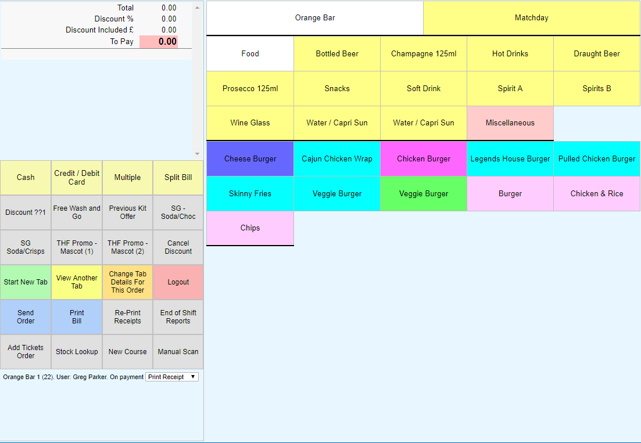Viewport: 641px width, 443px height.
Task: Select the Food category
Action: point(250,53)
